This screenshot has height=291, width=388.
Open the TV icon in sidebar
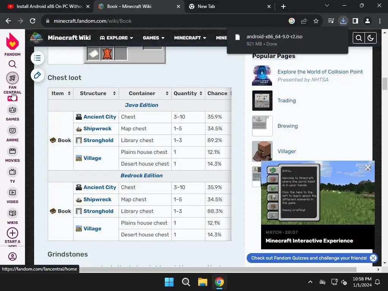tap(13, 172)
